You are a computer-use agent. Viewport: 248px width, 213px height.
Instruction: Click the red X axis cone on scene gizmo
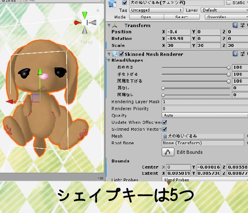click(77, 23)
